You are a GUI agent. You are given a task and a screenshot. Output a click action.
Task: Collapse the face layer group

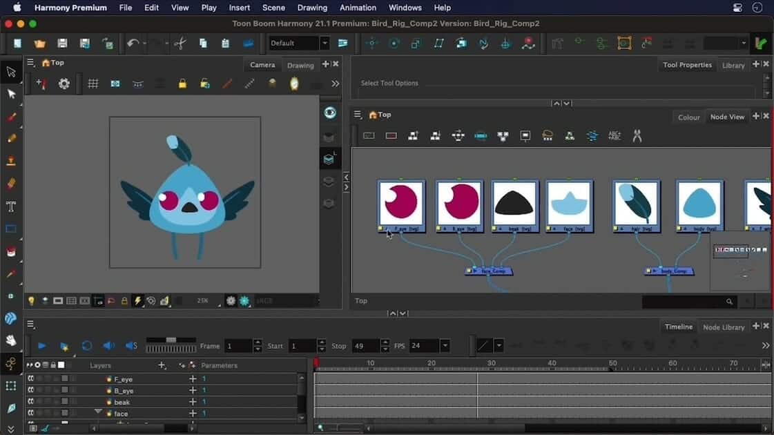click(98, 412)
